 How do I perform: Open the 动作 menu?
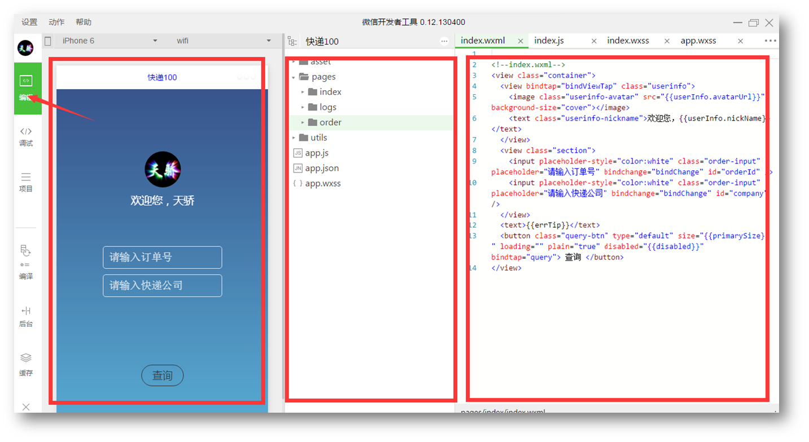(56, 22)
